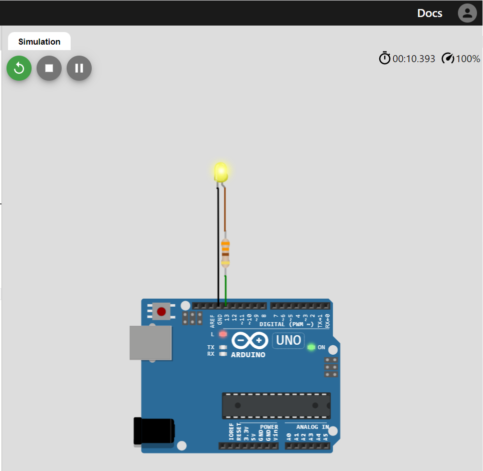Screen dimensions: 483x471
Task: Click the simulation time readout 00:10.393
Action: [x=414, y=59]
